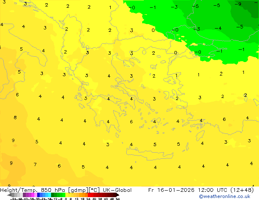Click the 7 temperature value on map
This screenshot has width=259, height=200.
pos(35,164)
